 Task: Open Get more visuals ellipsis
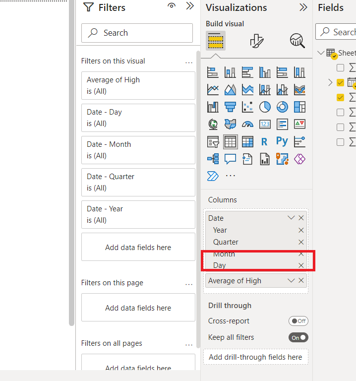click(230, 176)
